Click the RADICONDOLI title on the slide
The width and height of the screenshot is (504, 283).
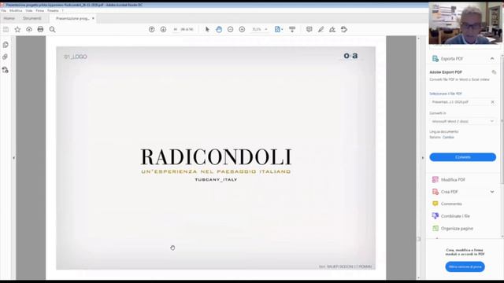point(216,157)
